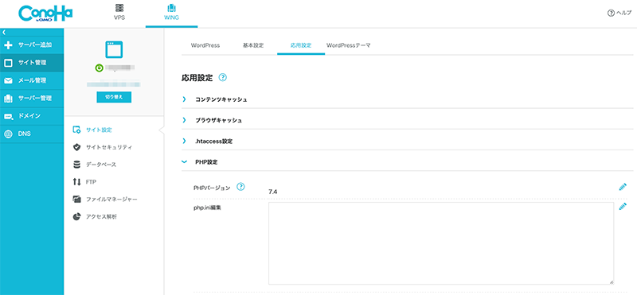This screenshot has height=295, width=637.
Task: Click the plus icon for サーバー追加
Action: [x=8, y=45]
